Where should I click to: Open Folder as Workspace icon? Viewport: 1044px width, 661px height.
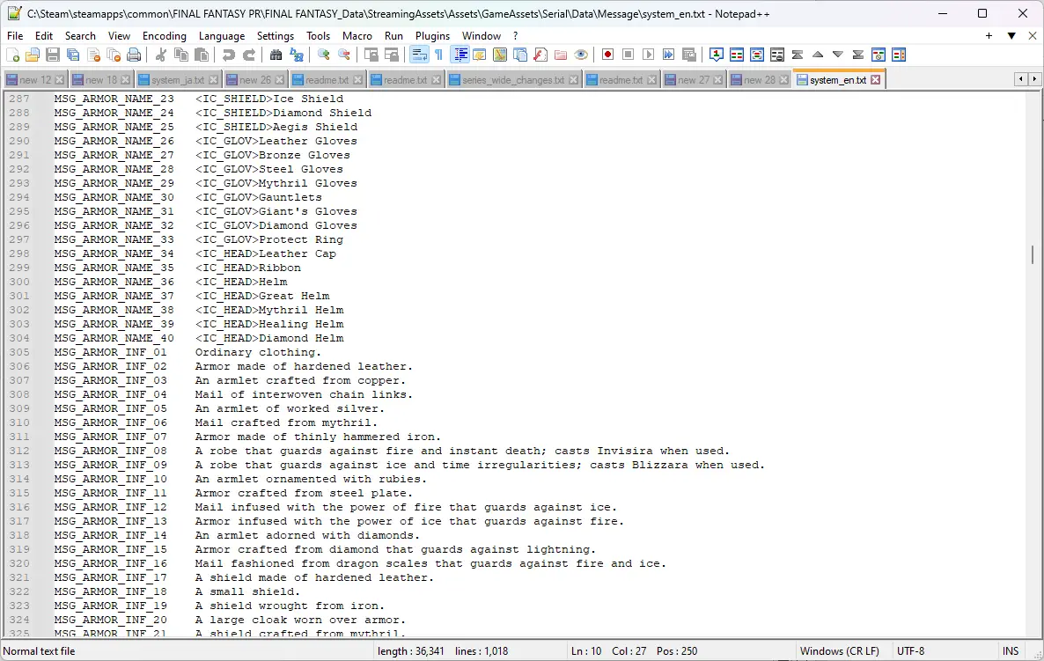(x=561, y=55)
